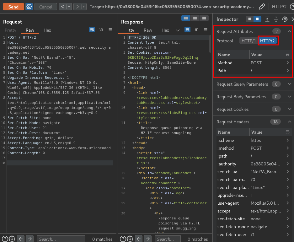Expand all Inspector sections
The width and height of the screenshot is (294, 242).
(267, 19)
